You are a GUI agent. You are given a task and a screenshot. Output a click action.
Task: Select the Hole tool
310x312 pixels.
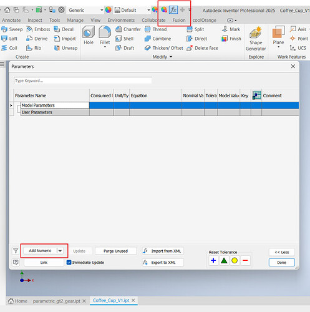pos(89,35)
